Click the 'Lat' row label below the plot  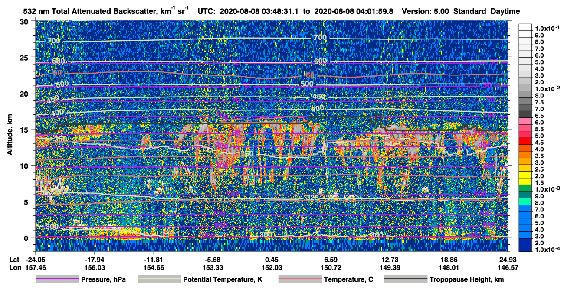coord(14,260)
